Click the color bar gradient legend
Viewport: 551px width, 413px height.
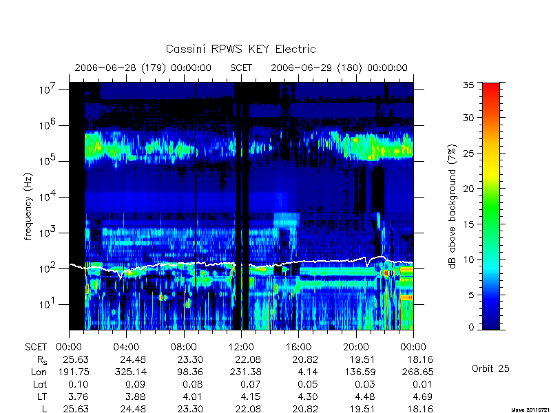point(491,206)
